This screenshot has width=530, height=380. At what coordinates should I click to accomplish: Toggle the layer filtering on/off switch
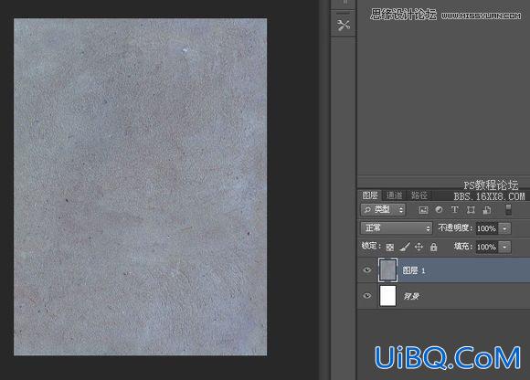508,210
